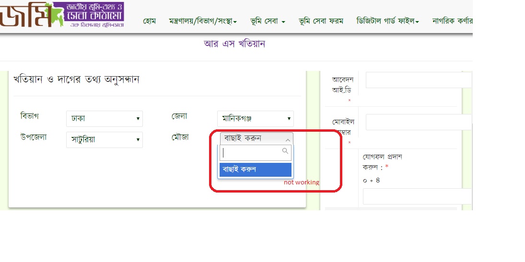Click the search magnifier icon in dropdown
The image size is (525, 262).
point(285,151)
